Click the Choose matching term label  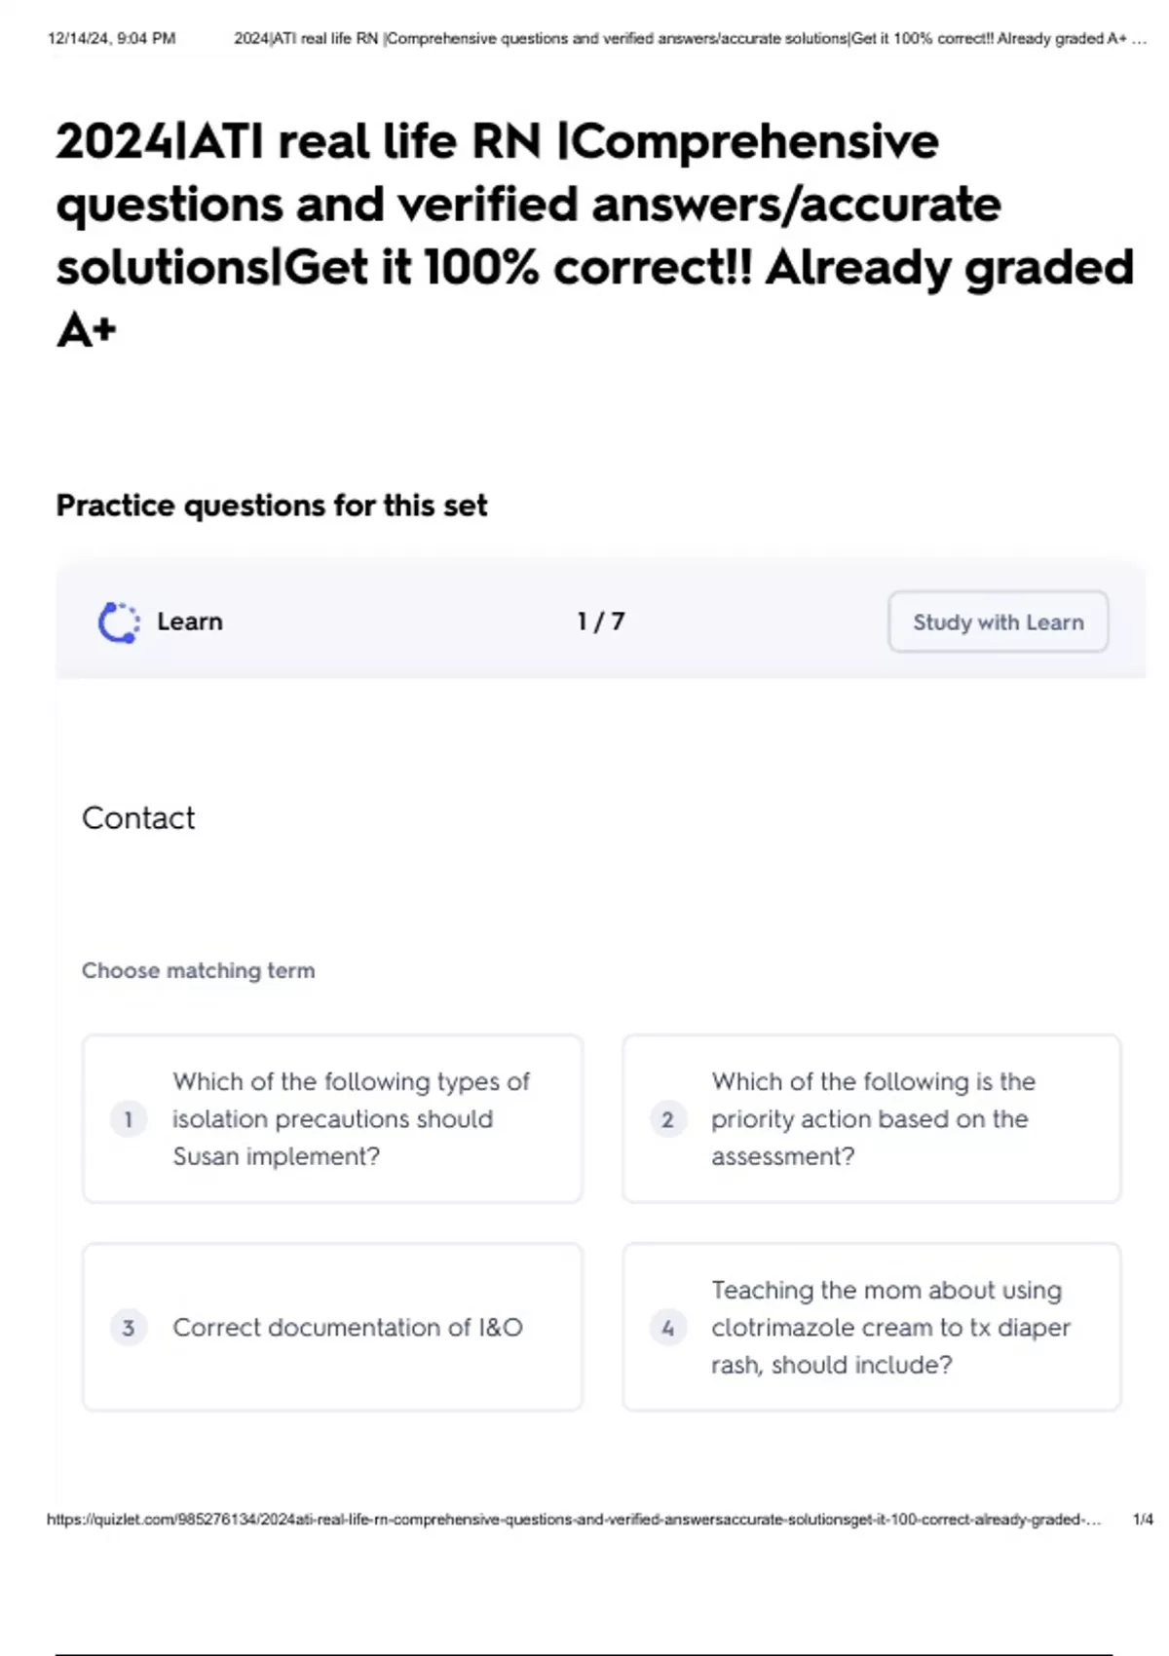(198, 970)
